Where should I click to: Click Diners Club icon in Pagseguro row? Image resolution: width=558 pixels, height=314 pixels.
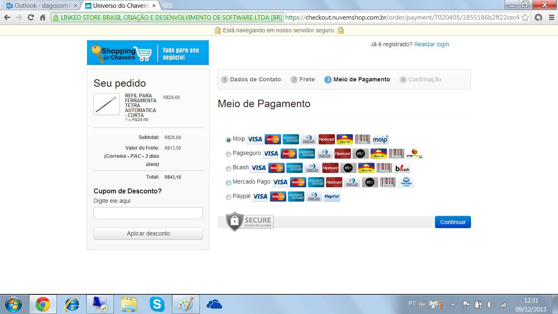click(325, 154)
